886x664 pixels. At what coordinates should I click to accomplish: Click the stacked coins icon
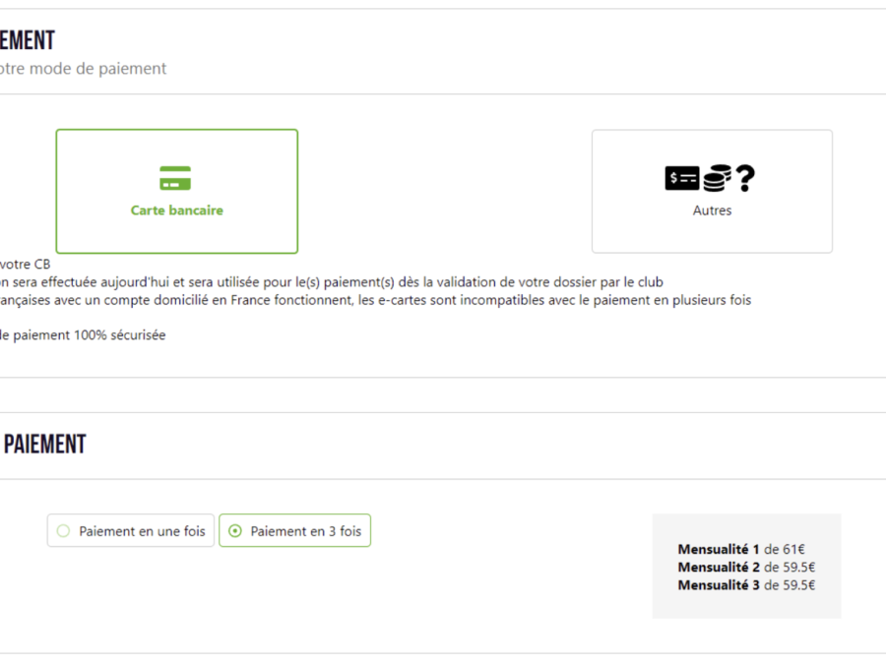[x=717, y=178]
